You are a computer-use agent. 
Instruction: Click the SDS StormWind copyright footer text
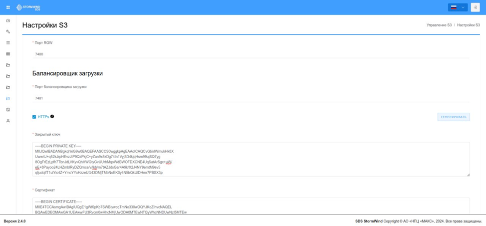tap(419, 222)
